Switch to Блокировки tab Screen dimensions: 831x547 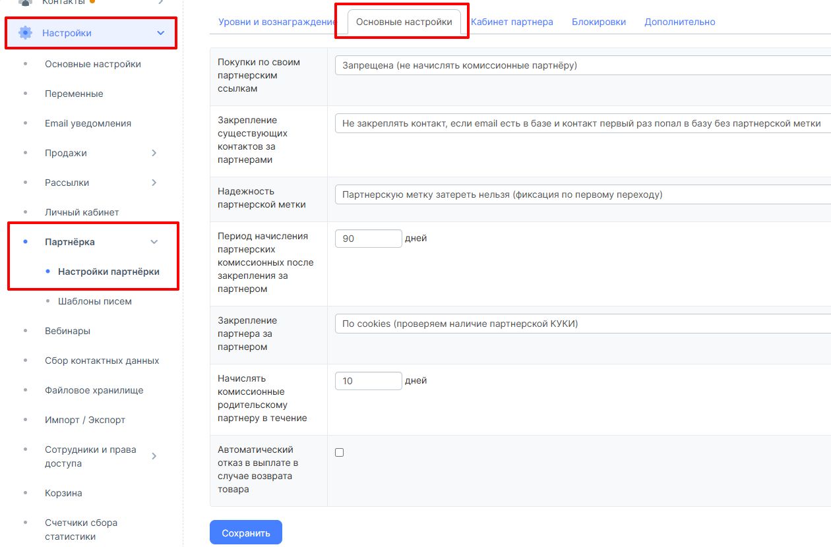[x=599, y=22]
